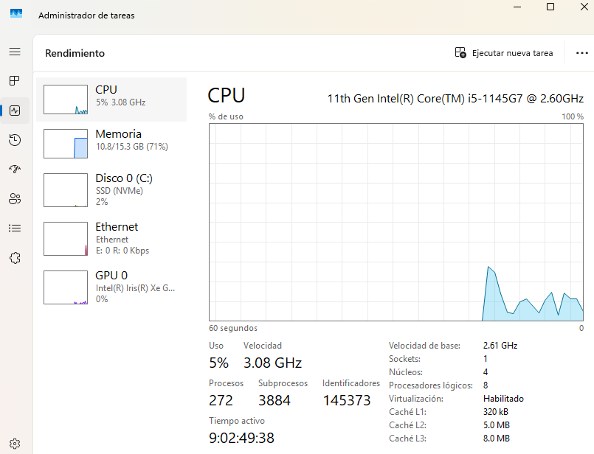Click the main CPU usage graph

point(396,222)
